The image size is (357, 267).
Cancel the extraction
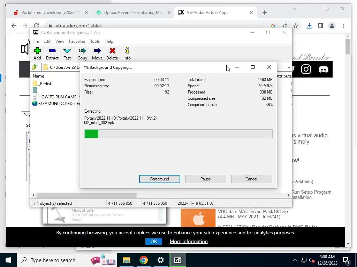[251, 179]
